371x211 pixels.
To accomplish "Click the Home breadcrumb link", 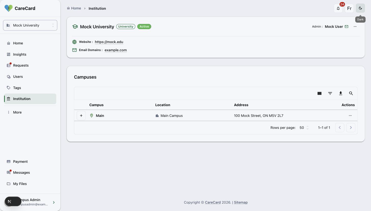I will pyautogui.click(x=74, y=8).
